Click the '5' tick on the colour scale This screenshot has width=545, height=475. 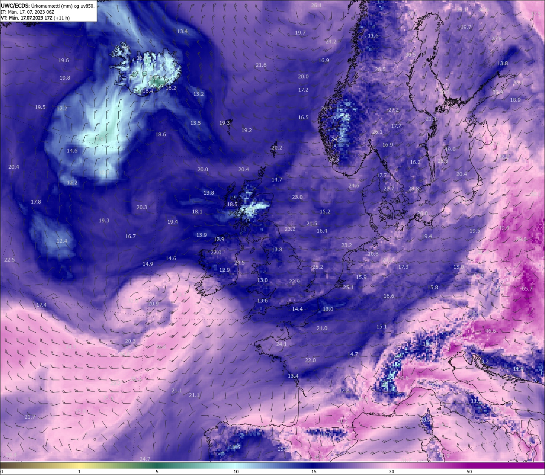pos(157,472)
